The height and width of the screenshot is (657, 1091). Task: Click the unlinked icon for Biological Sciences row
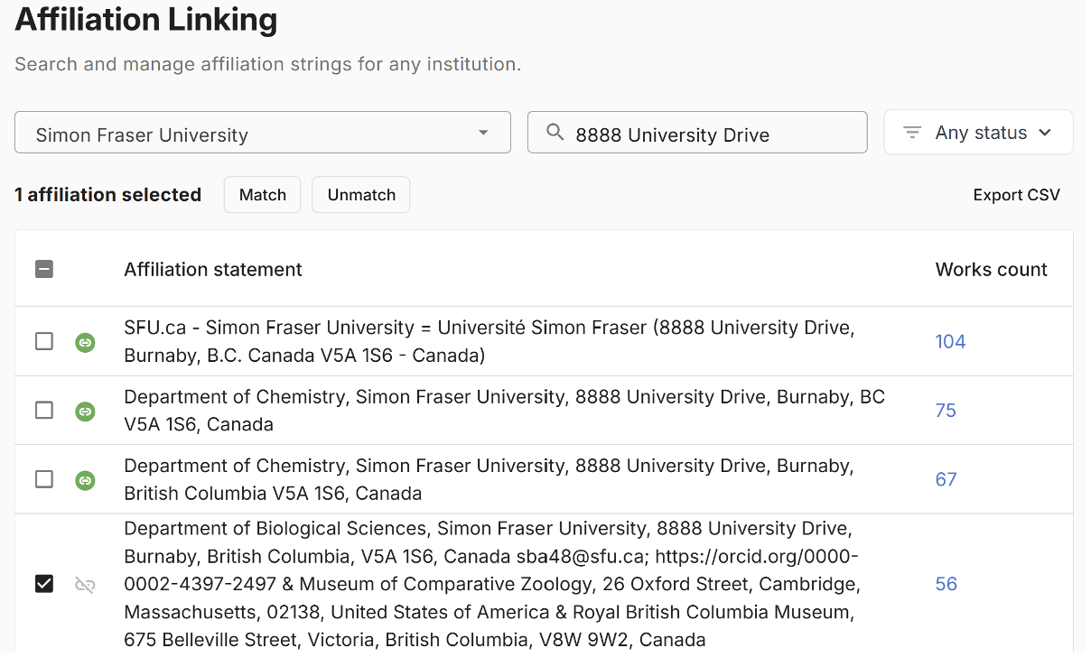tap(85, 585)
